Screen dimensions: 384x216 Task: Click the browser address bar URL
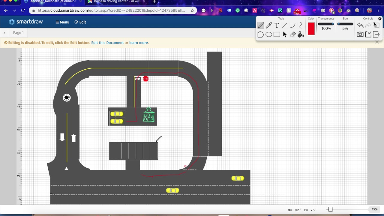pyautogui.click(x=112, y=10)
